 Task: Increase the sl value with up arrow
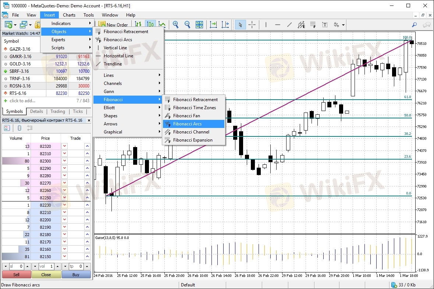click(28, 266)
